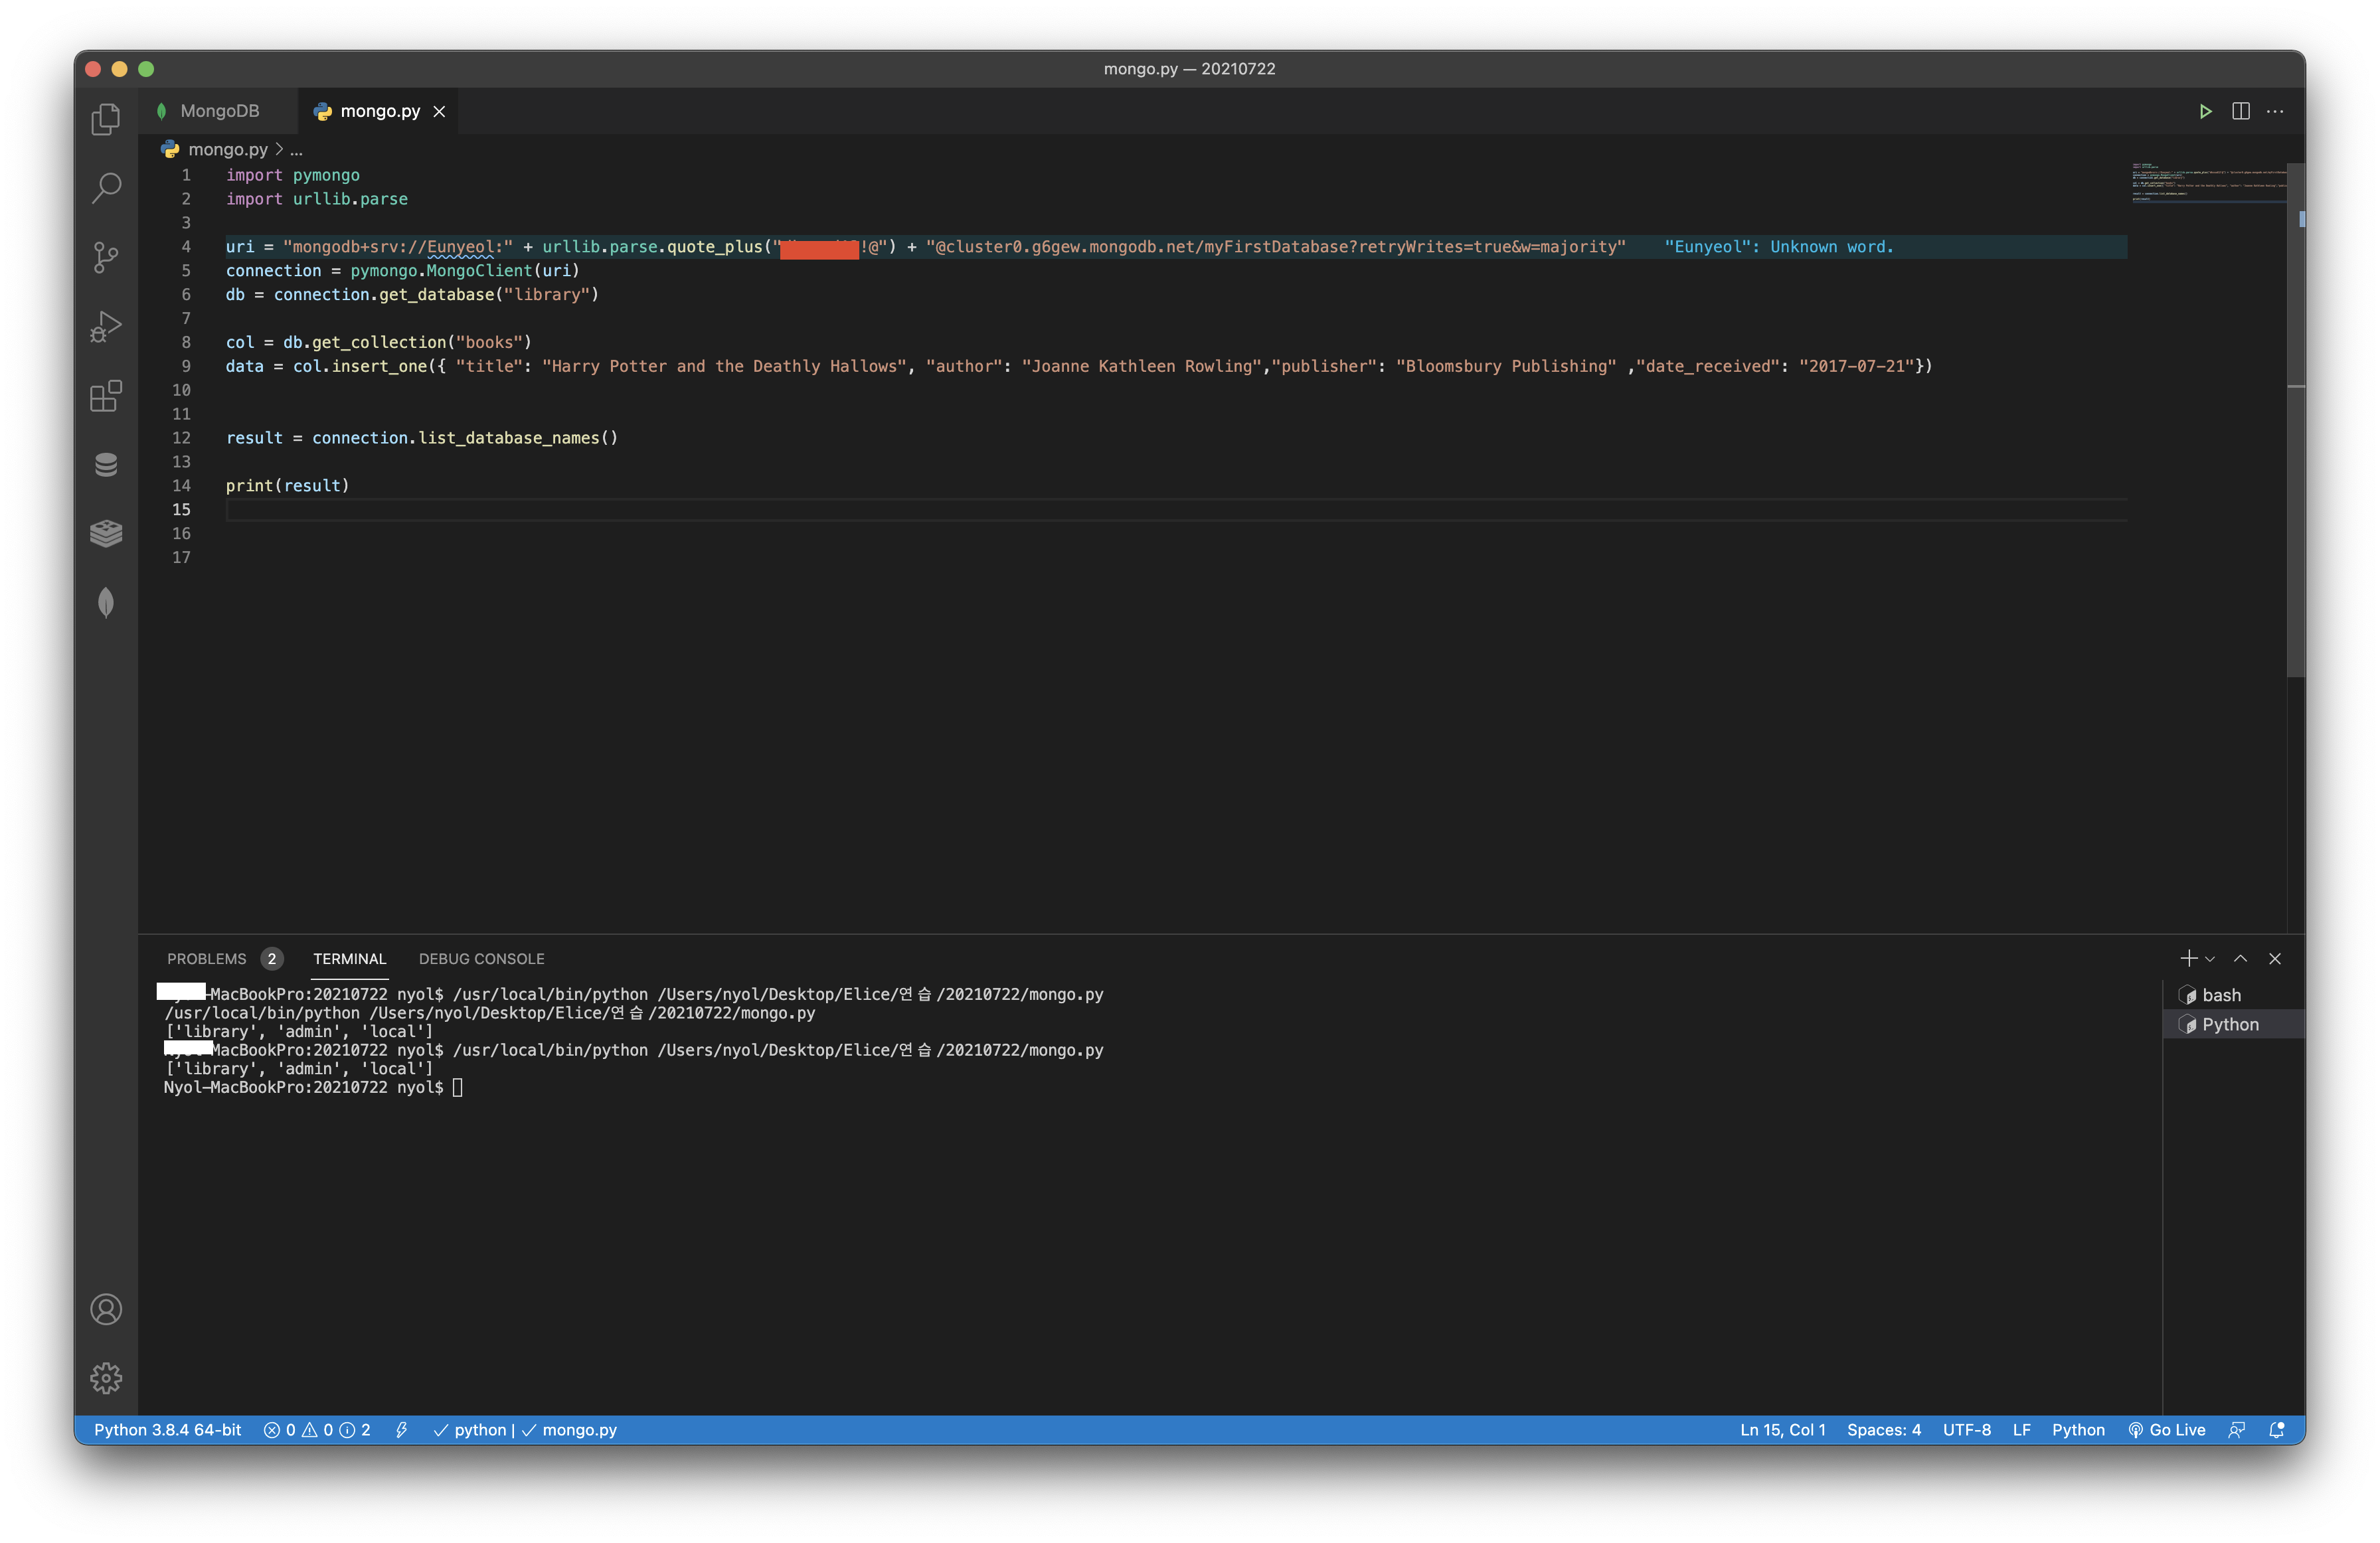The image size is (2380, 1543).
Task: Expand breadcrumb ellipsis after mongo.py
Action: tap(296, 150)
